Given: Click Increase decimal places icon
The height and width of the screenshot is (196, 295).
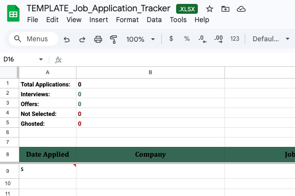Looking at the screenshot, I should click(x=219, y=39).
